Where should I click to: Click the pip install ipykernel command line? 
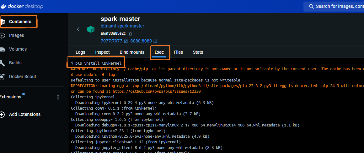96,63
